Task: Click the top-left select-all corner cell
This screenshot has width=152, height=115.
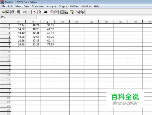Action: [5, 21]
